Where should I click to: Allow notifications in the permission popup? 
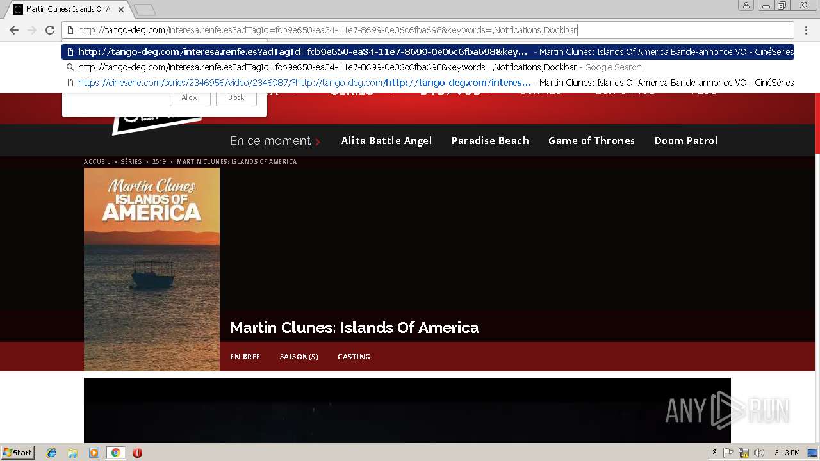(190, 97)
